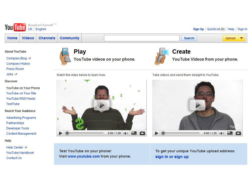Click 'About YouTube' sidebar heading
Viewport: 250px width, 187px height.
point(15,52)
